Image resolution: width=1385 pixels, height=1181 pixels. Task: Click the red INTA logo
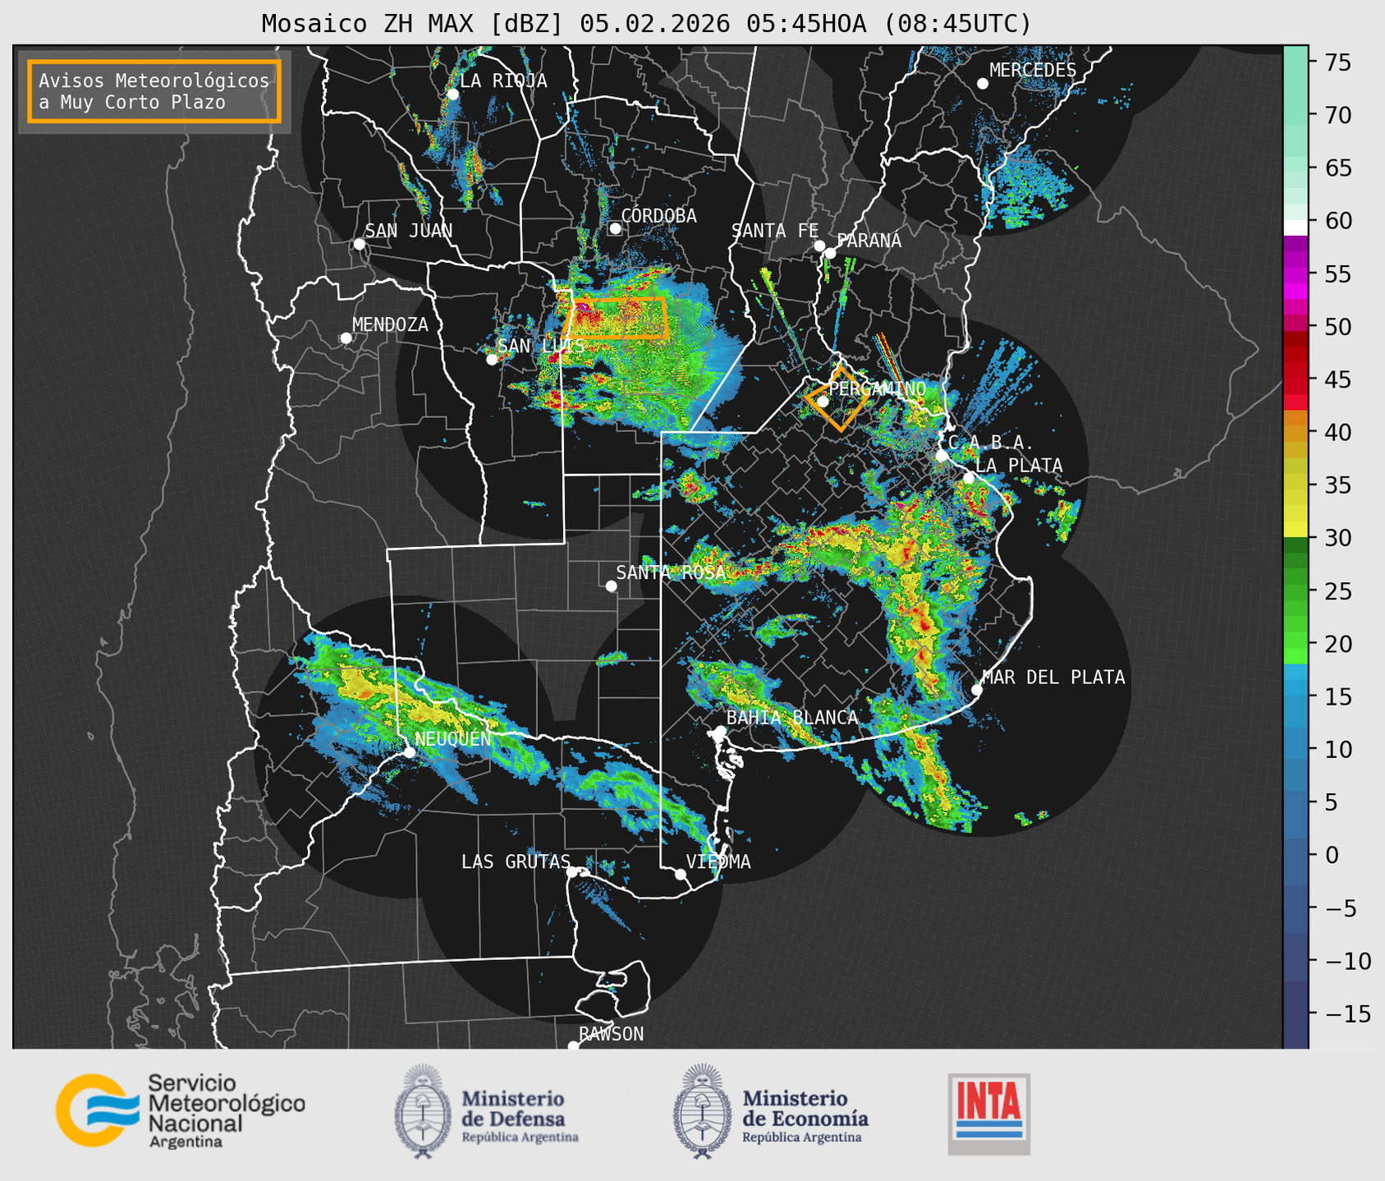click(x=988, y=1113)
